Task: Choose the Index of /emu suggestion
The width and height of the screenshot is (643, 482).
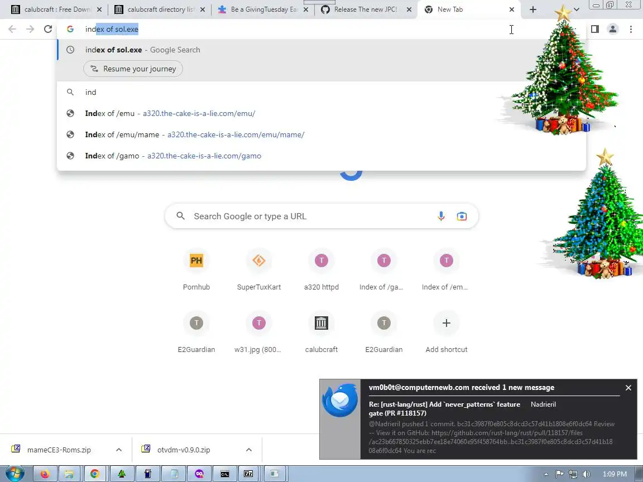Action: (x=321, y=114)
